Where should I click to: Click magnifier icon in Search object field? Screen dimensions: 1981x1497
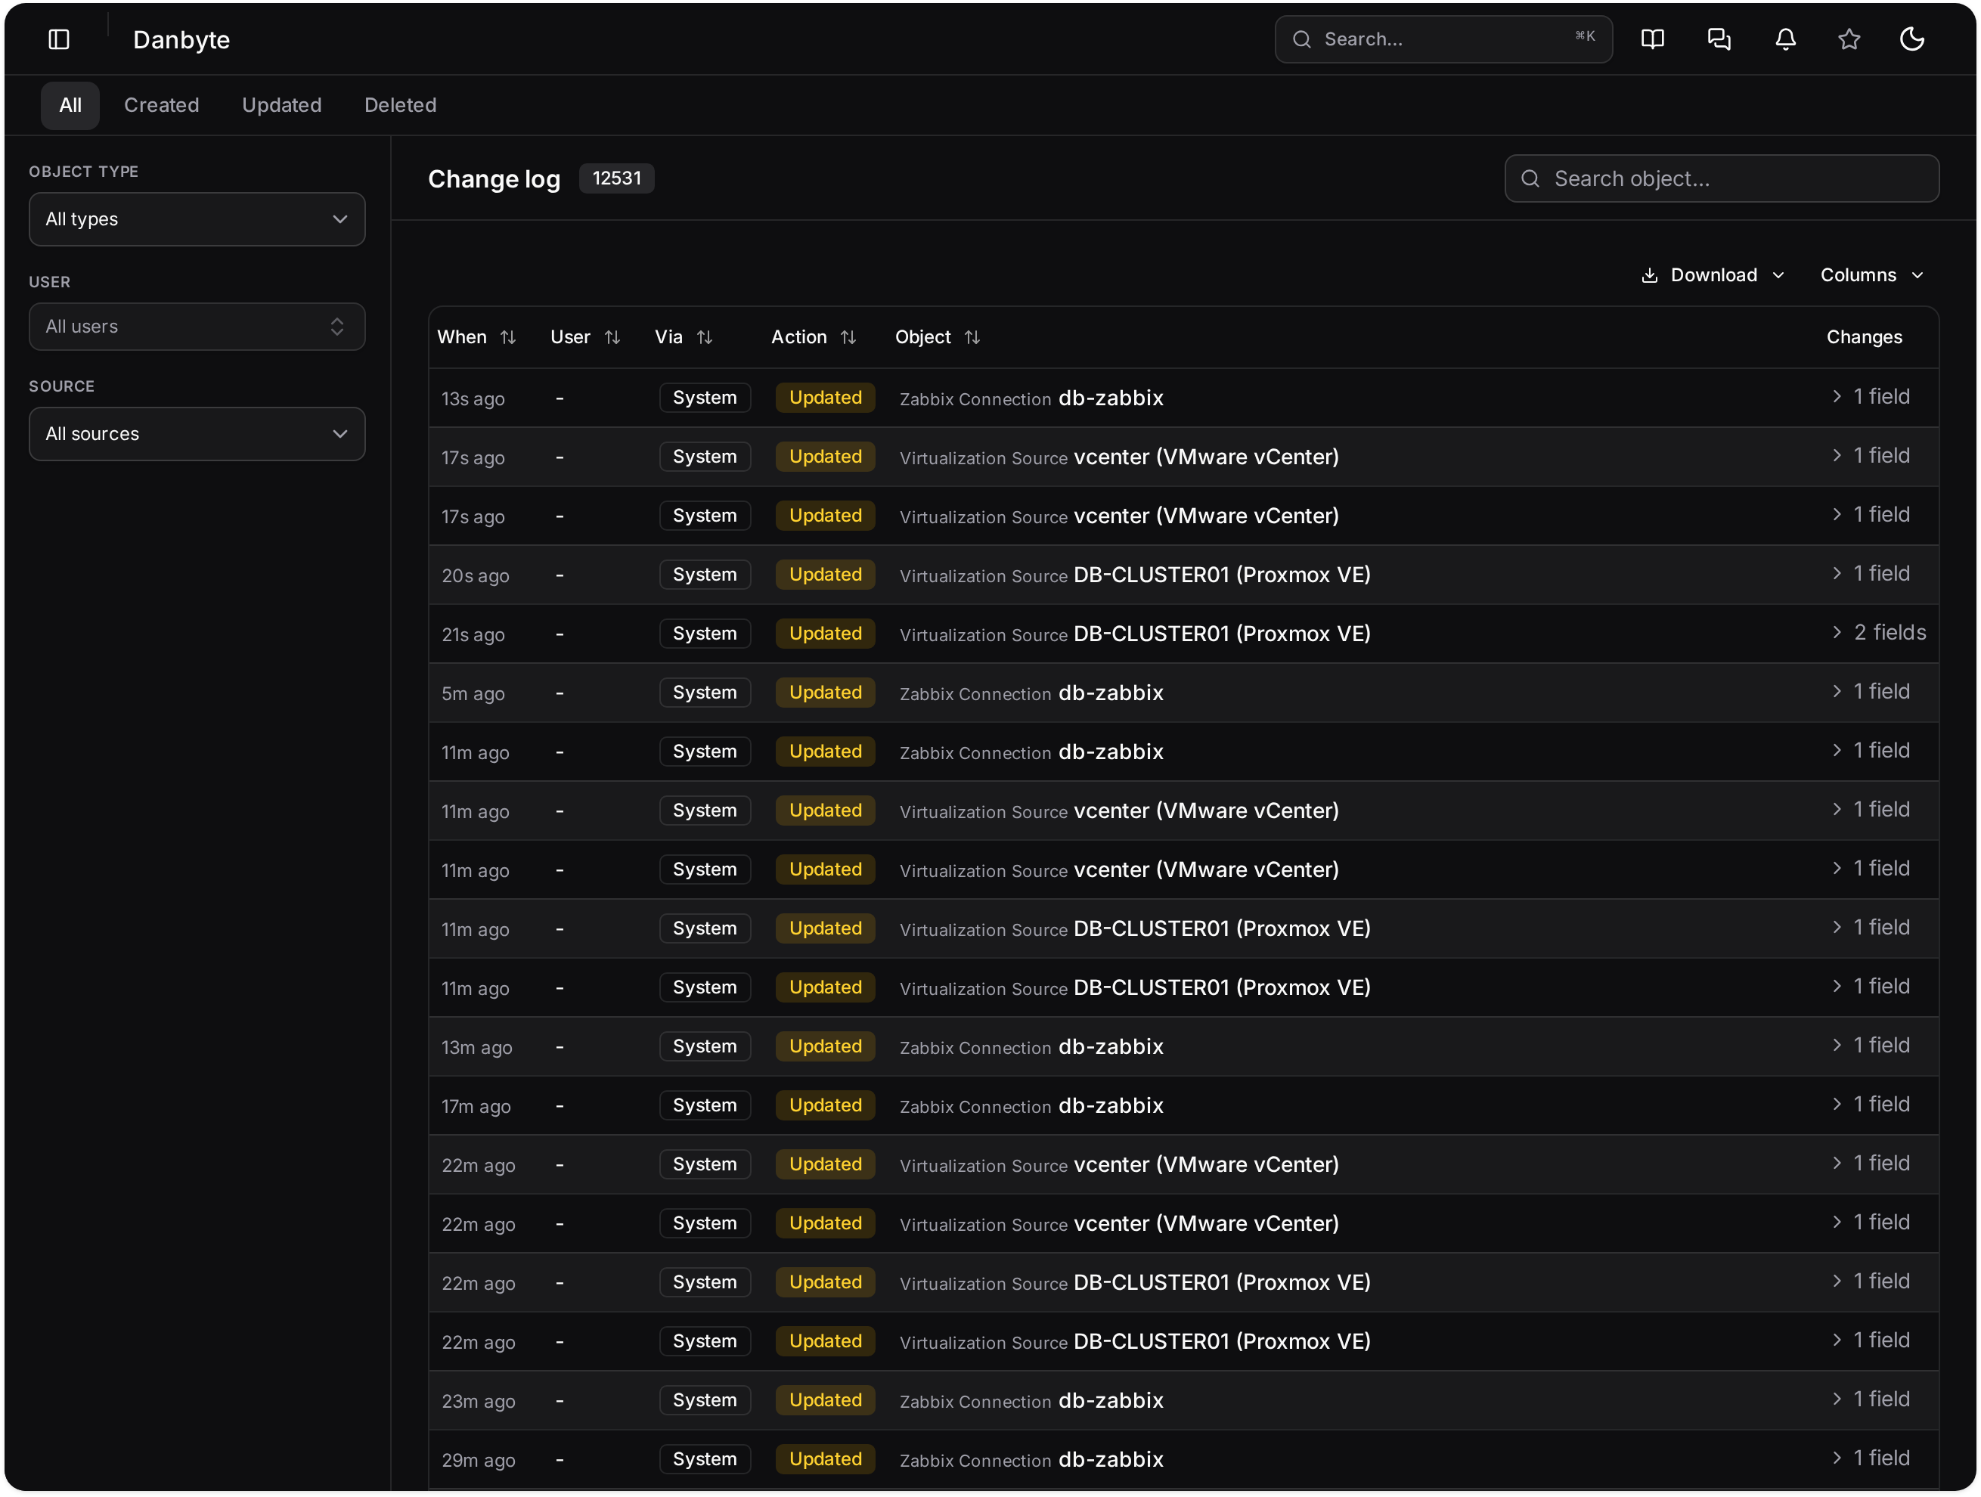pyautogui.click(x=1530, y=178)
